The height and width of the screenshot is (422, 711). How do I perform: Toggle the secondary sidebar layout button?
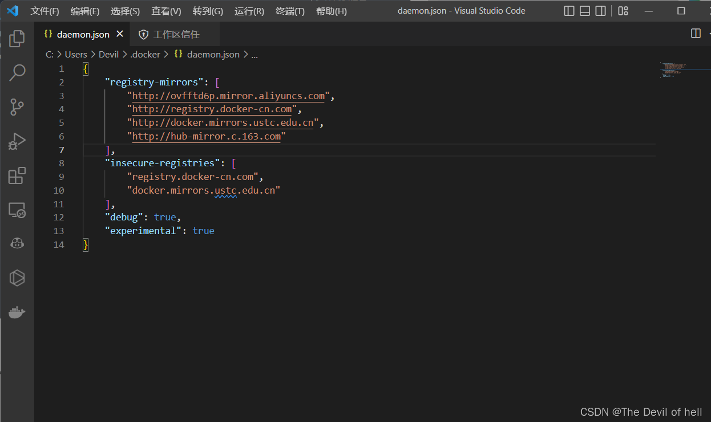[600, 11]
